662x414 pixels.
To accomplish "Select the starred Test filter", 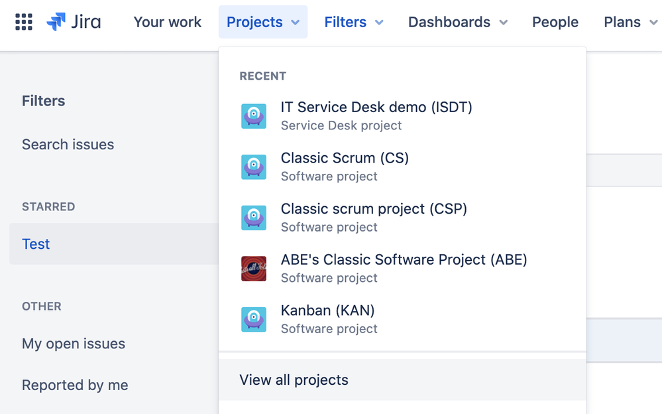I will (36, 244).
